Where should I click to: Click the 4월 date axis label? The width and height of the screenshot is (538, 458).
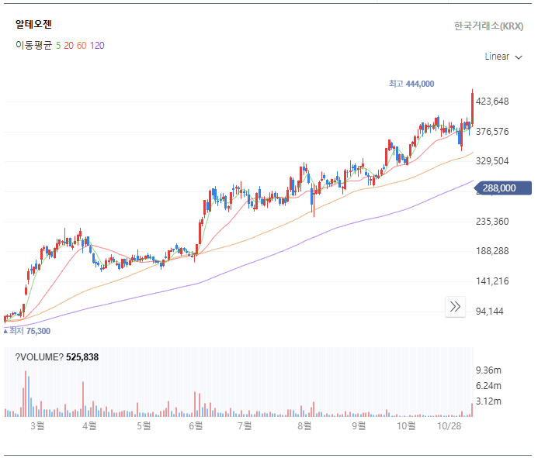[89, 425]
